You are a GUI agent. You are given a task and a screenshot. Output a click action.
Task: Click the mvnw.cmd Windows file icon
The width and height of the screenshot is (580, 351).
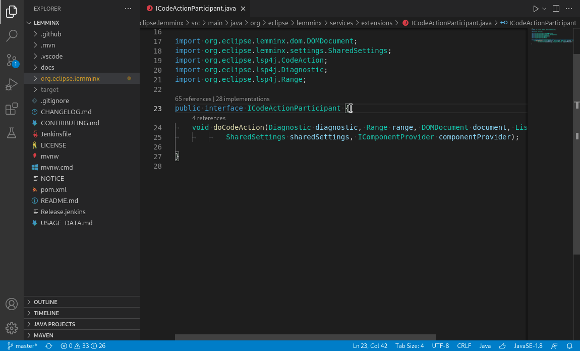(35, 167)
